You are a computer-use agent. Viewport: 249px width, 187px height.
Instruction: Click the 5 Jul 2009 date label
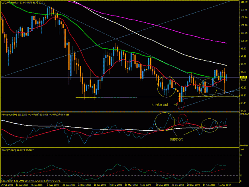tap(146, 185)
